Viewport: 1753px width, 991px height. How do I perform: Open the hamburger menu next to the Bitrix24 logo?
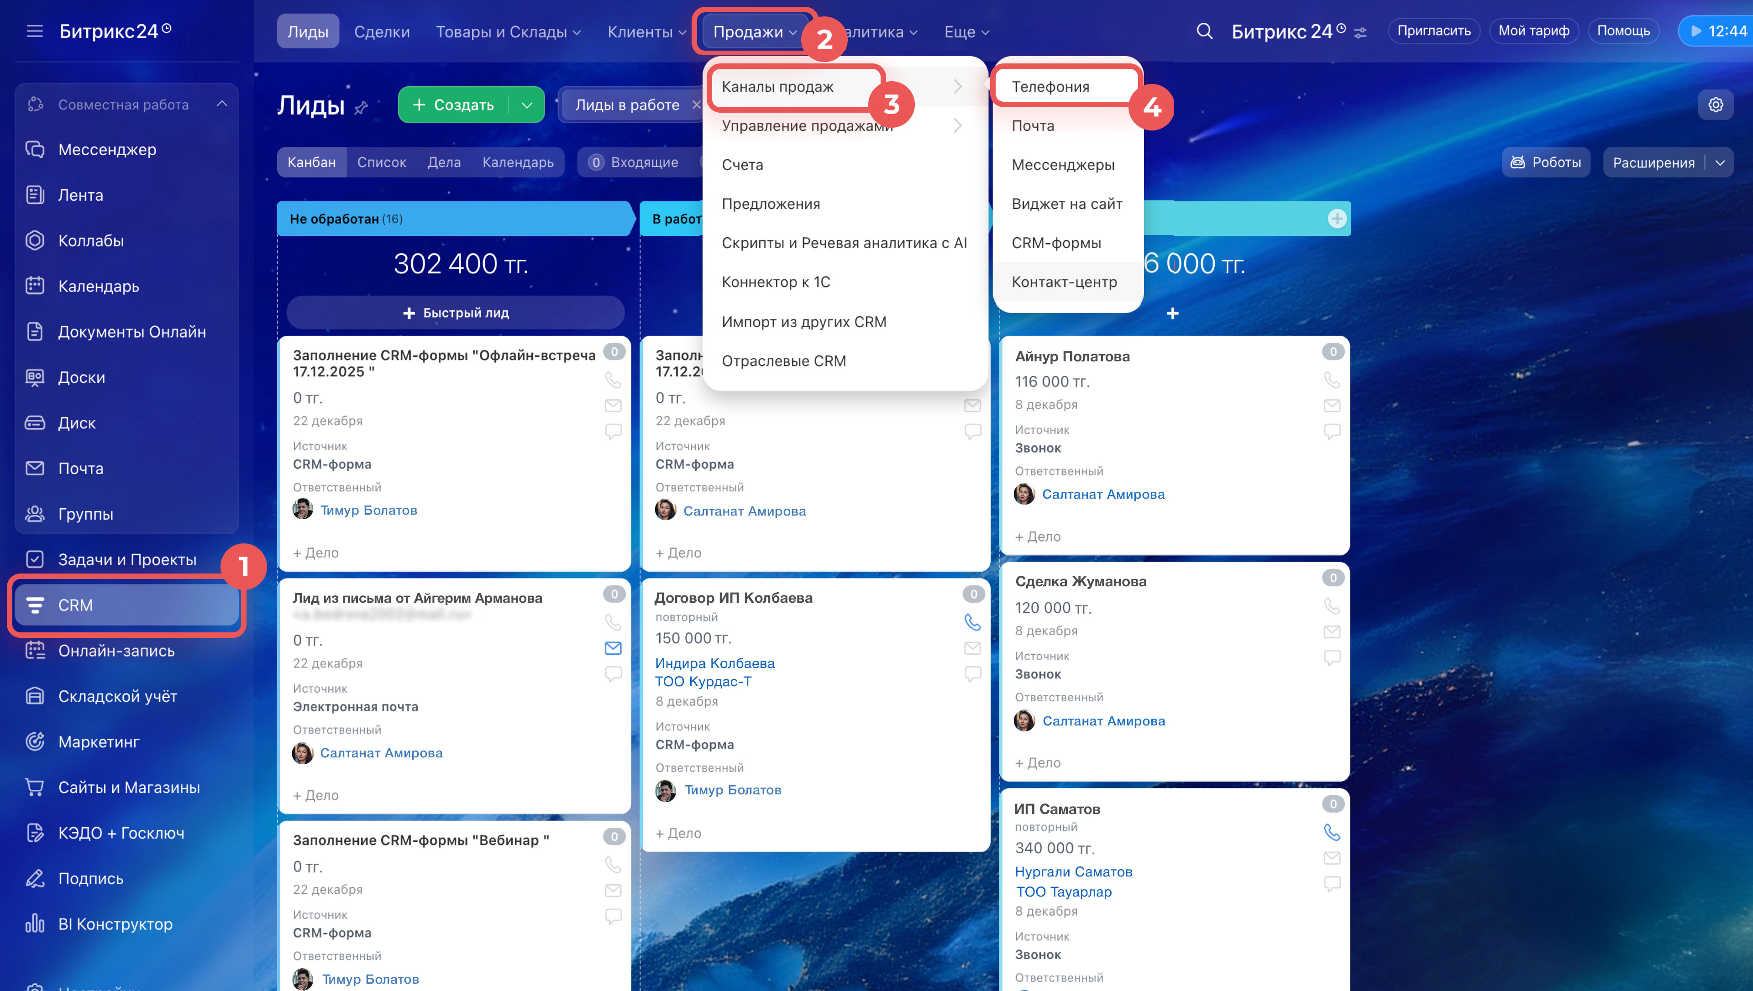click(34, 31)
